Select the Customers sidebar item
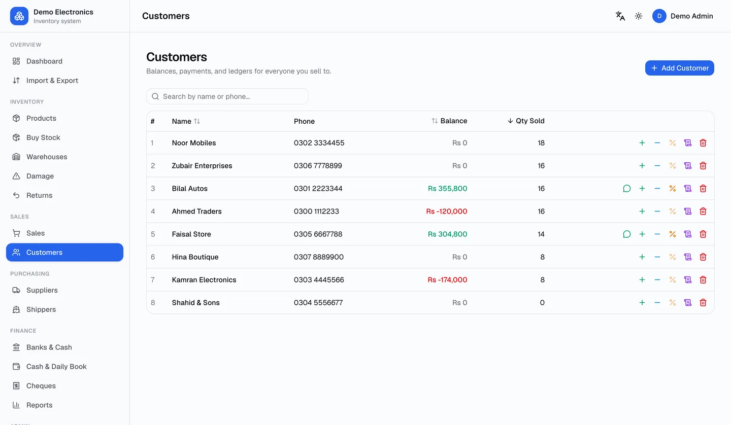 pyautogui.click(x=64, y=253)
